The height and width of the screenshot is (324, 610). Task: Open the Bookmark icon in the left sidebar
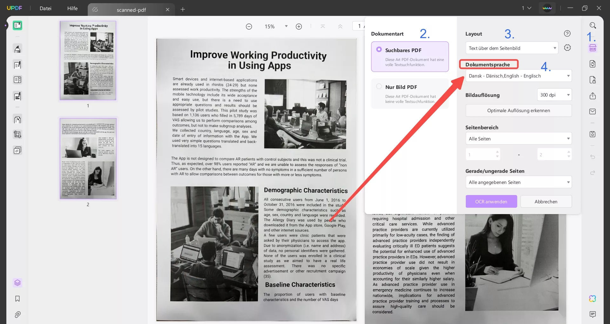[x=17, y=299]
